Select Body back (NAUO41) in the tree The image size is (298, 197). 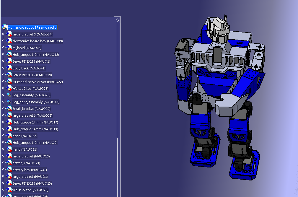(x=29, y=68)
